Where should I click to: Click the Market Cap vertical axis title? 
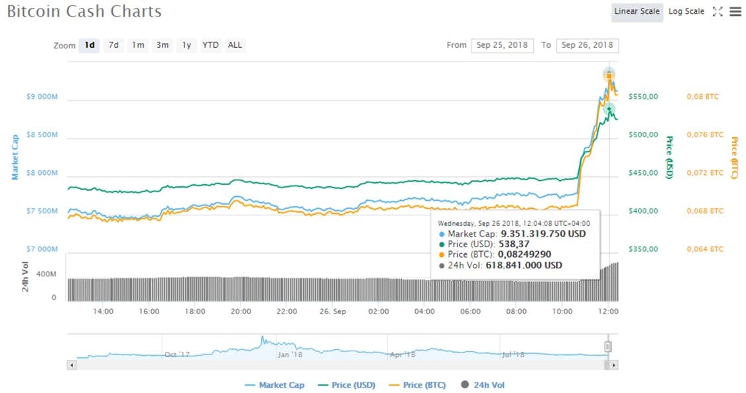(x=15, y=157)
